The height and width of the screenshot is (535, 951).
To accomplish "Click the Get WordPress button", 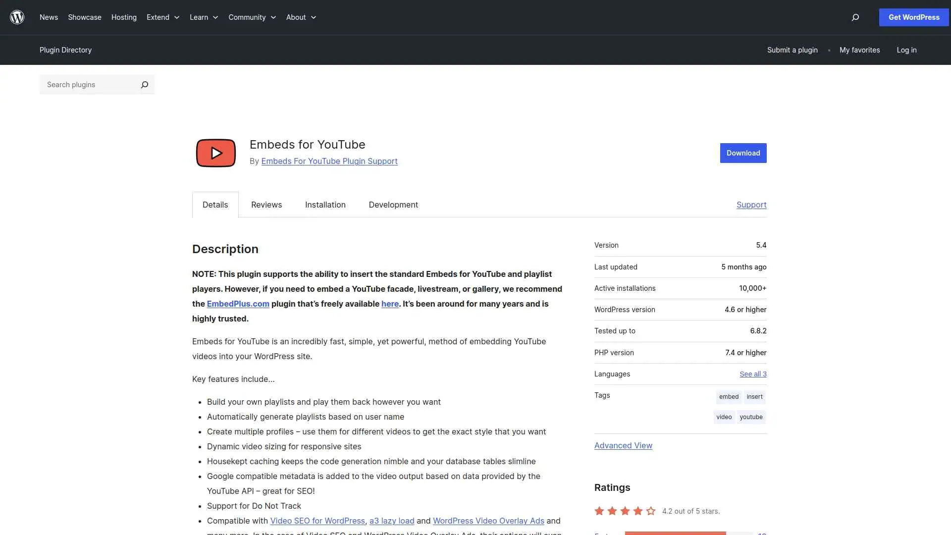I will [913, 17].
